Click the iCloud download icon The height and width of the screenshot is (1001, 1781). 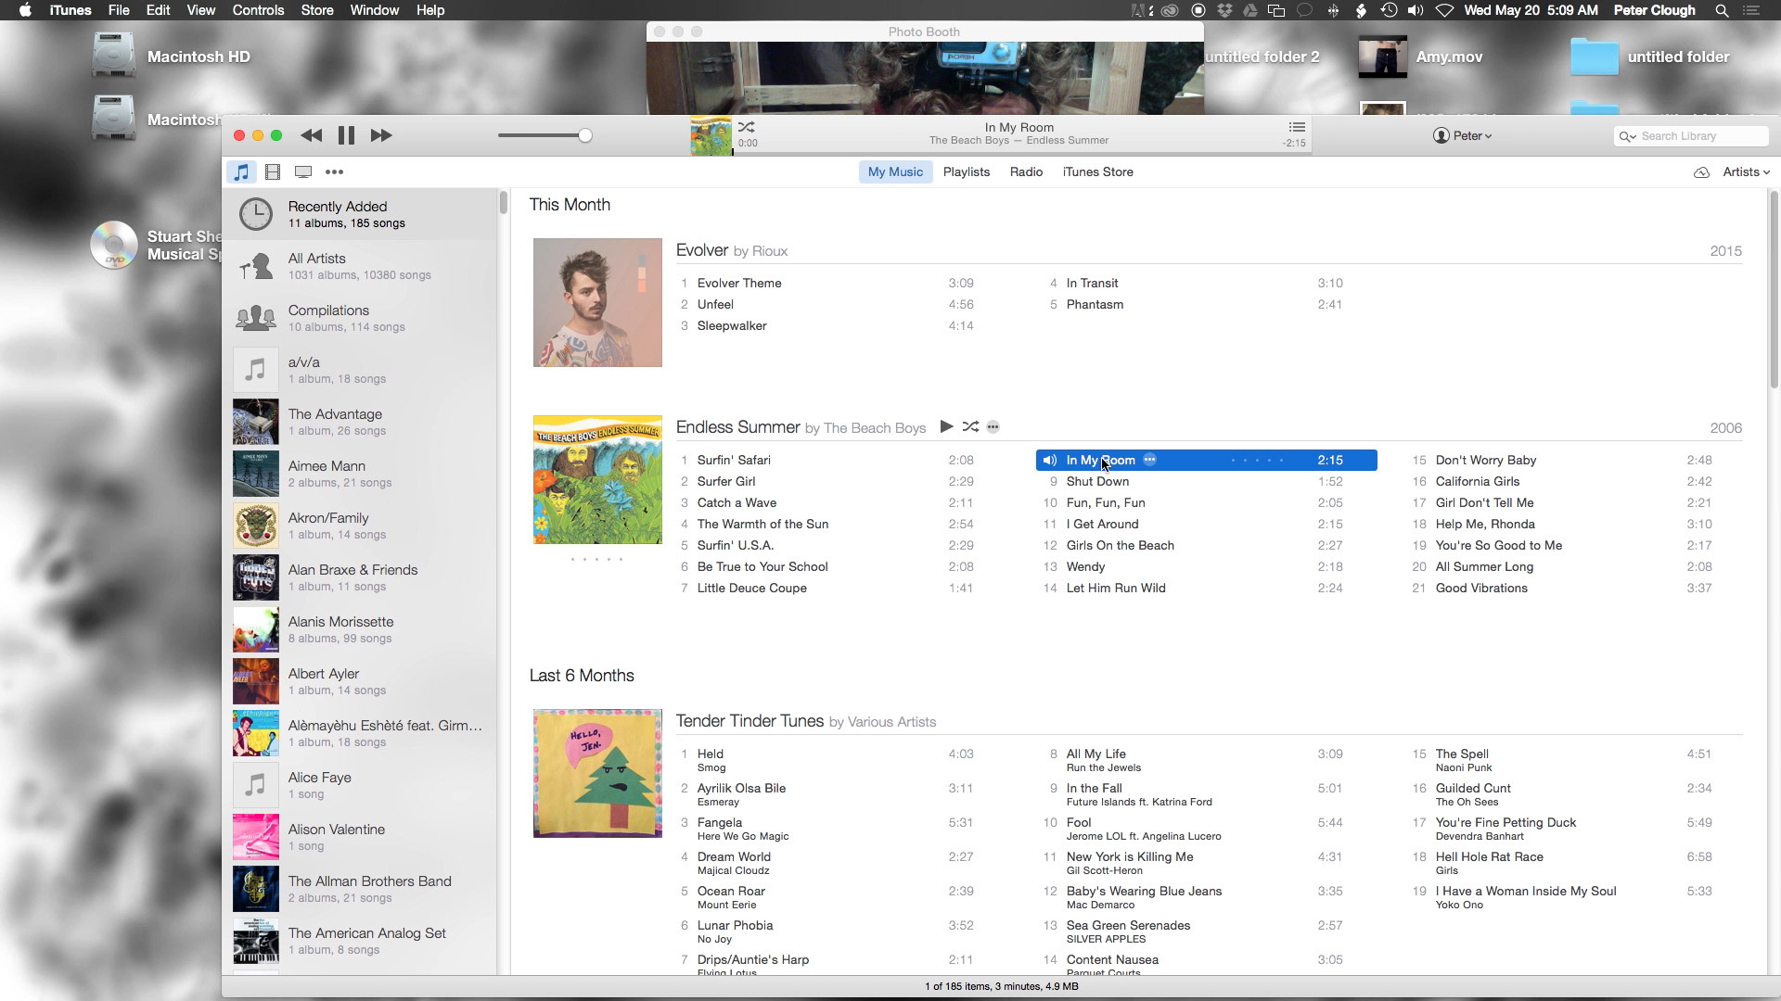(1700, 172)
